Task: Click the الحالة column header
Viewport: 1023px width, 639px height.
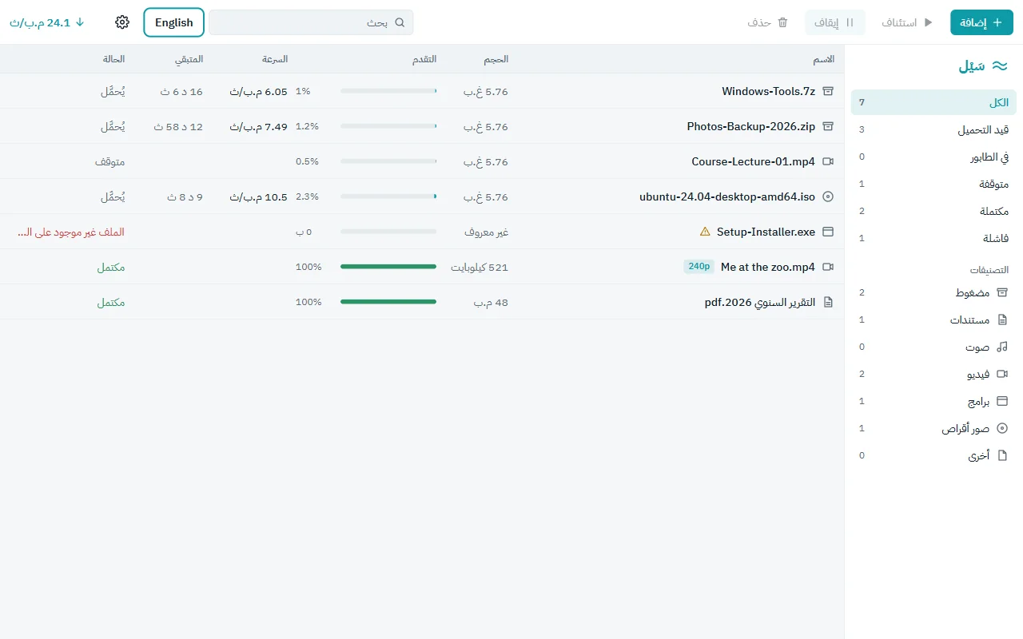Action: click(x=113, y=59)
